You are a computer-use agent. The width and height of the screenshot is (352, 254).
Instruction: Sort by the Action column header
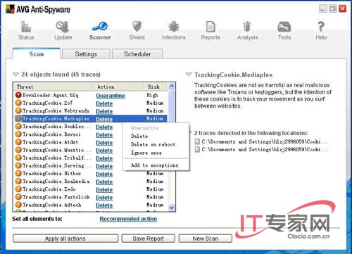pos(118,87)
